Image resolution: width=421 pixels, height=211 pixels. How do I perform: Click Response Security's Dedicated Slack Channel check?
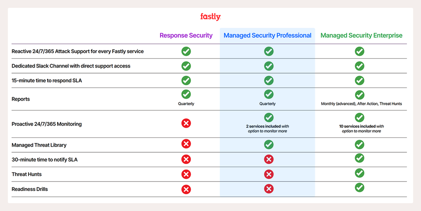click(186, 66)
